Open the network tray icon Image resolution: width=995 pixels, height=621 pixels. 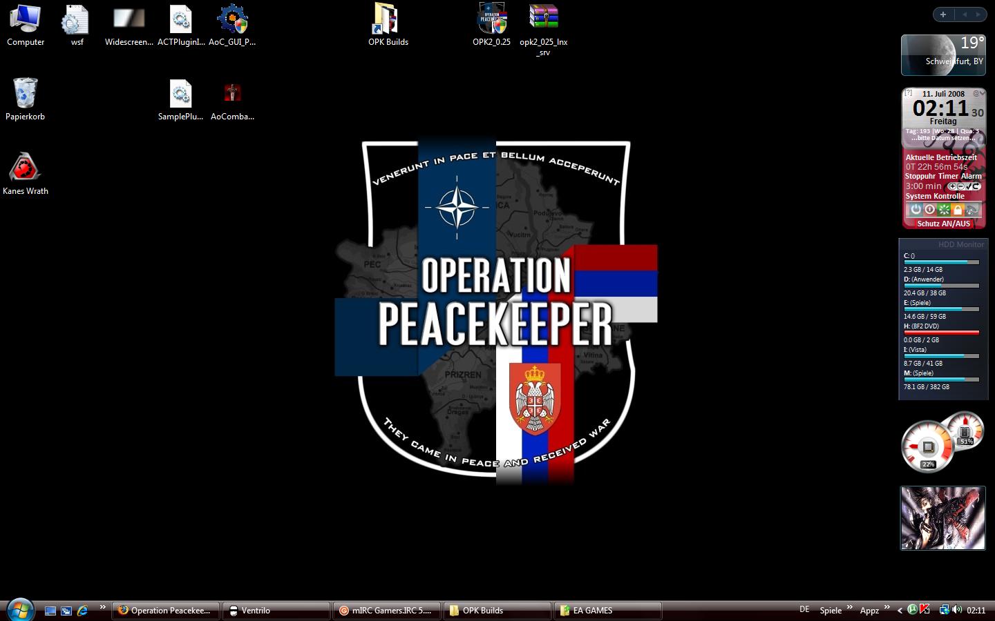point(945,610)
